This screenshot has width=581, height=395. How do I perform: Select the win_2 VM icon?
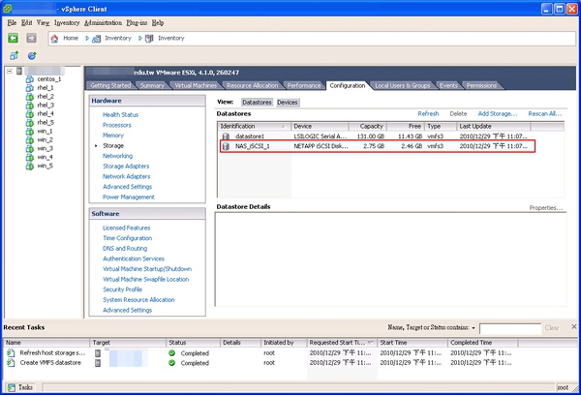pyautogui.click(x=30, y=140)
